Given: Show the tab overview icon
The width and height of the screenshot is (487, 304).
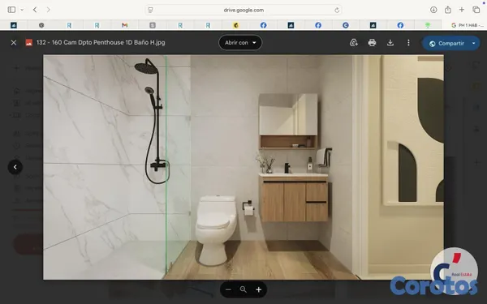Looking at the screenshot, I should click(x=476, y=10).
